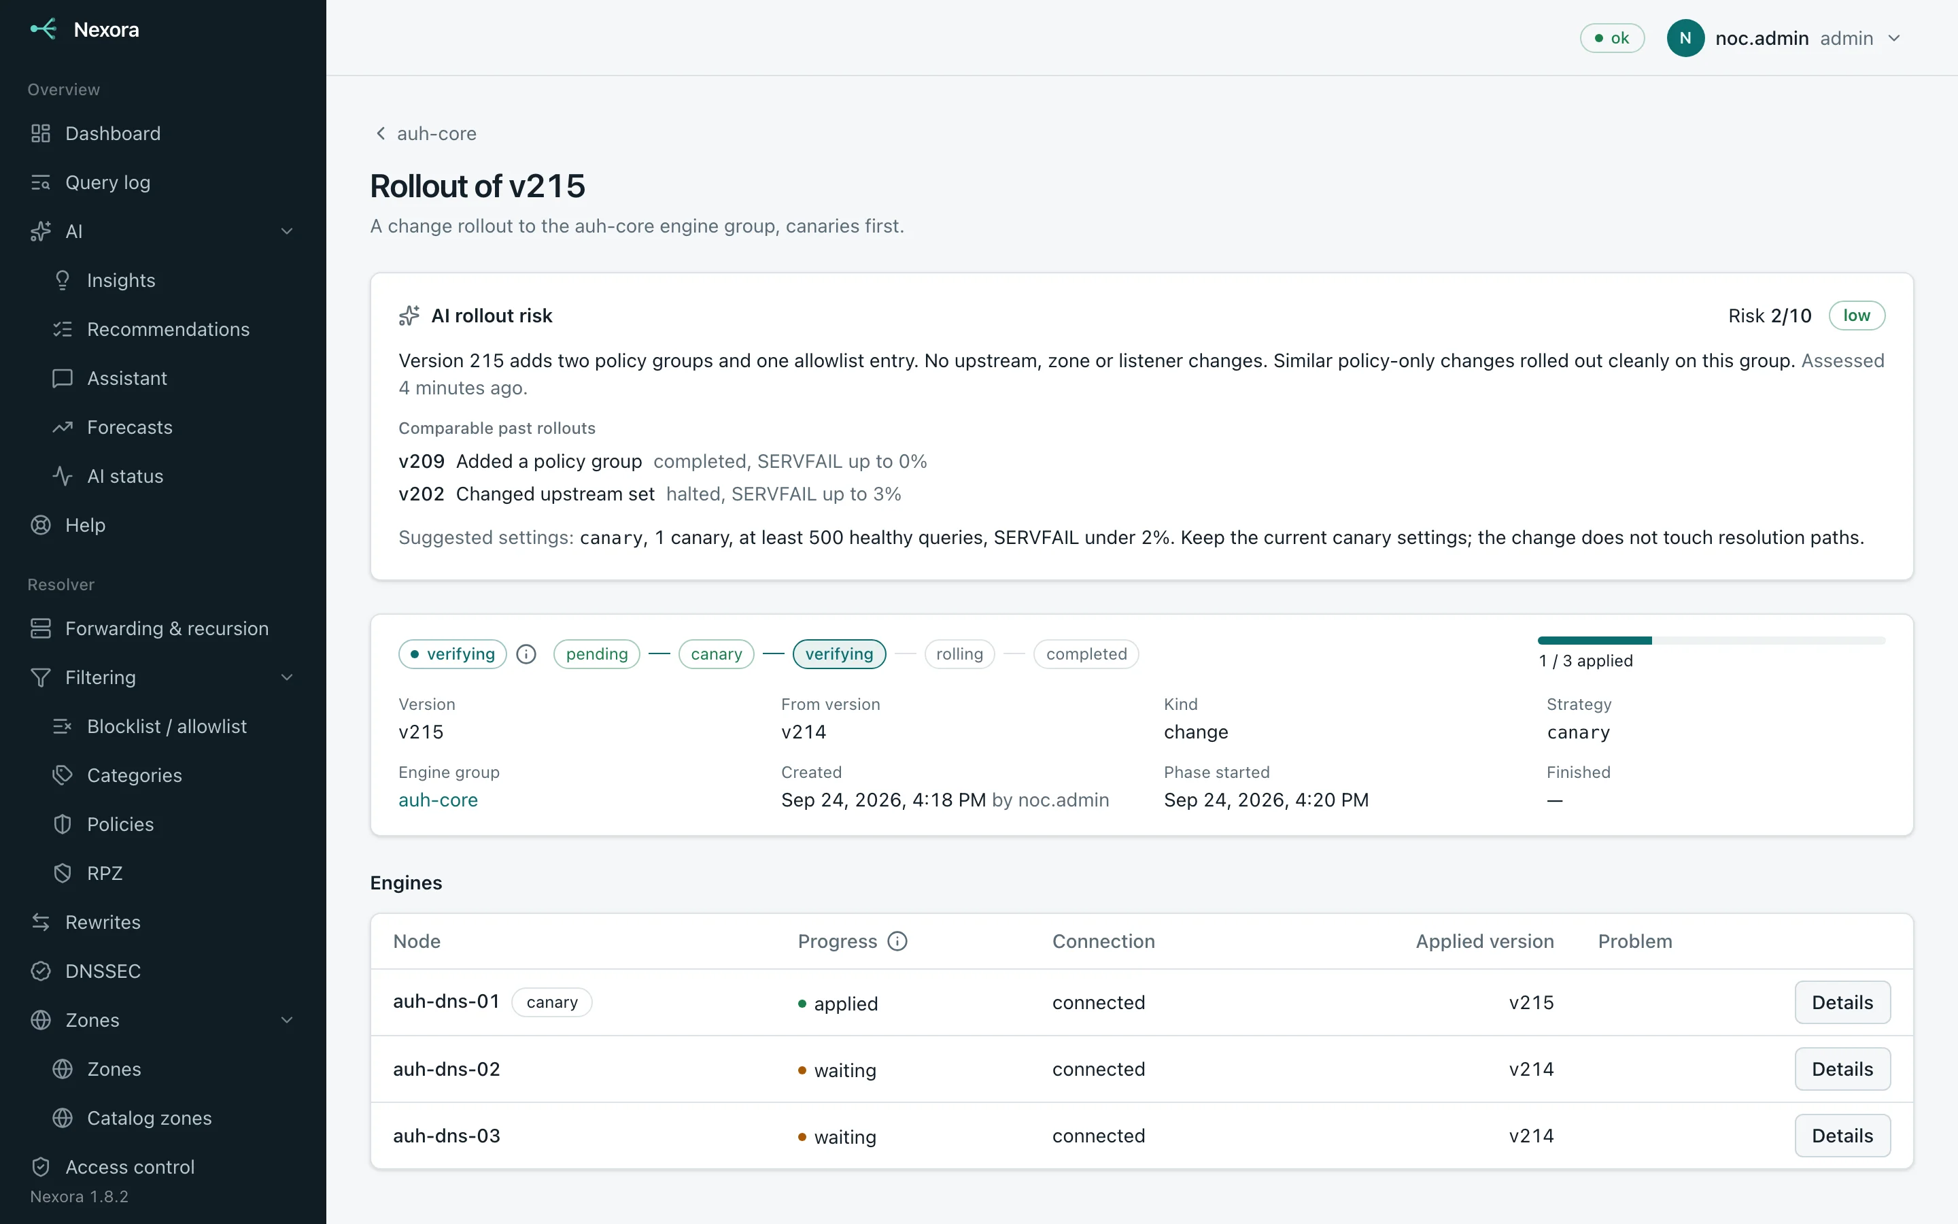Go back to auh-core breadcrumb

[x=426, y=133]
